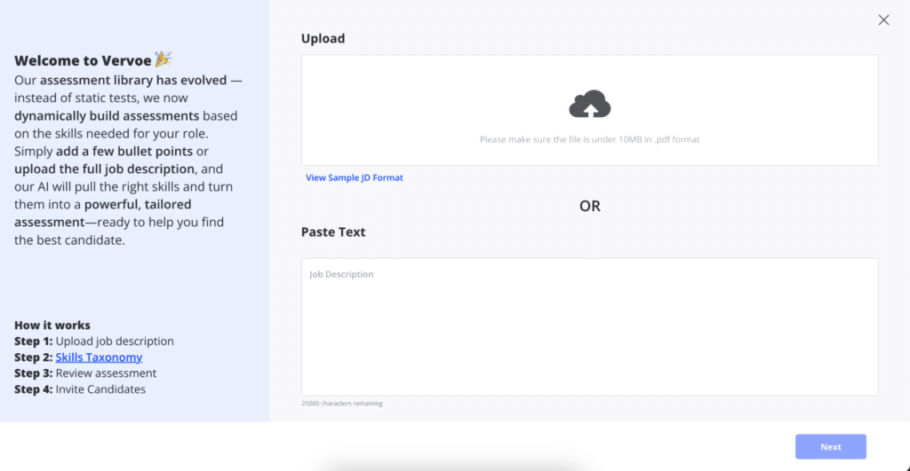
Task: Click 'Step 1: Upload job description' text
Action: [x=94, y=341]
